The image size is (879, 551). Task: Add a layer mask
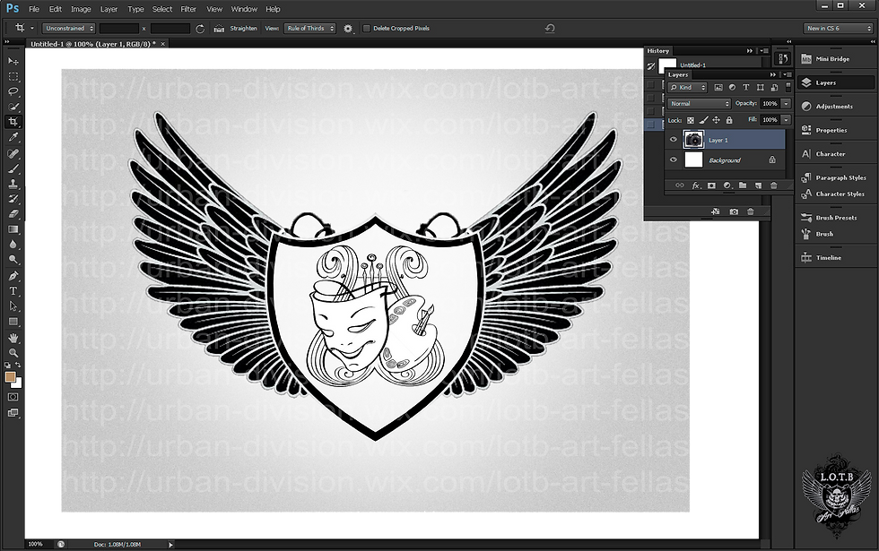[711, 185]
